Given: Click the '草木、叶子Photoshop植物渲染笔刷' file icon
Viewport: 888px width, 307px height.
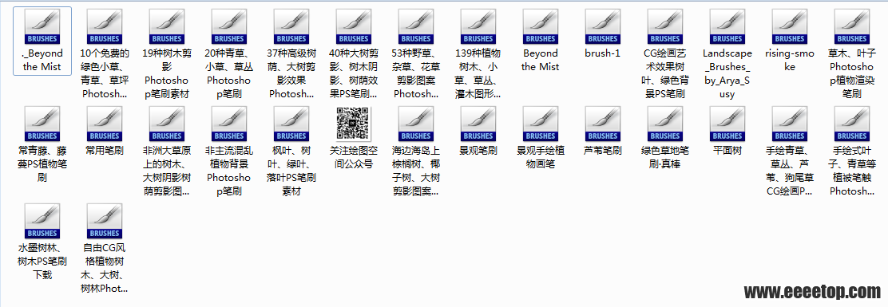Looking at the screenshot, I should [852, 27].
